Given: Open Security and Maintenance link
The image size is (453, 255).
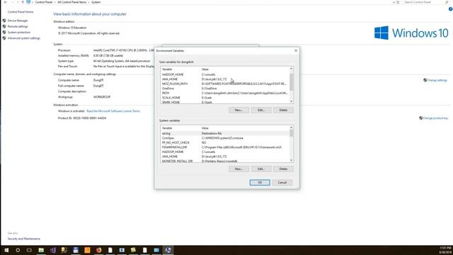Looking at the screenshot, I should coord(23,239).
